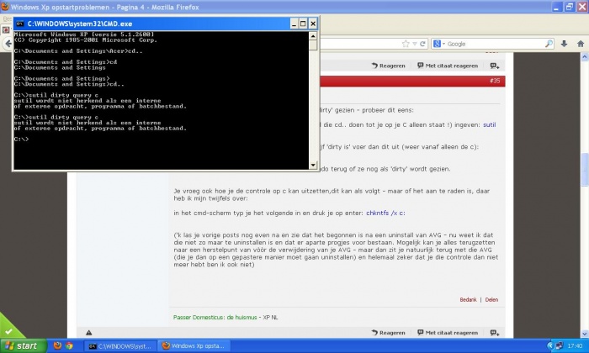Click the Google search engine icon
This screenshot has height=353, width=589.
(437, 44)
